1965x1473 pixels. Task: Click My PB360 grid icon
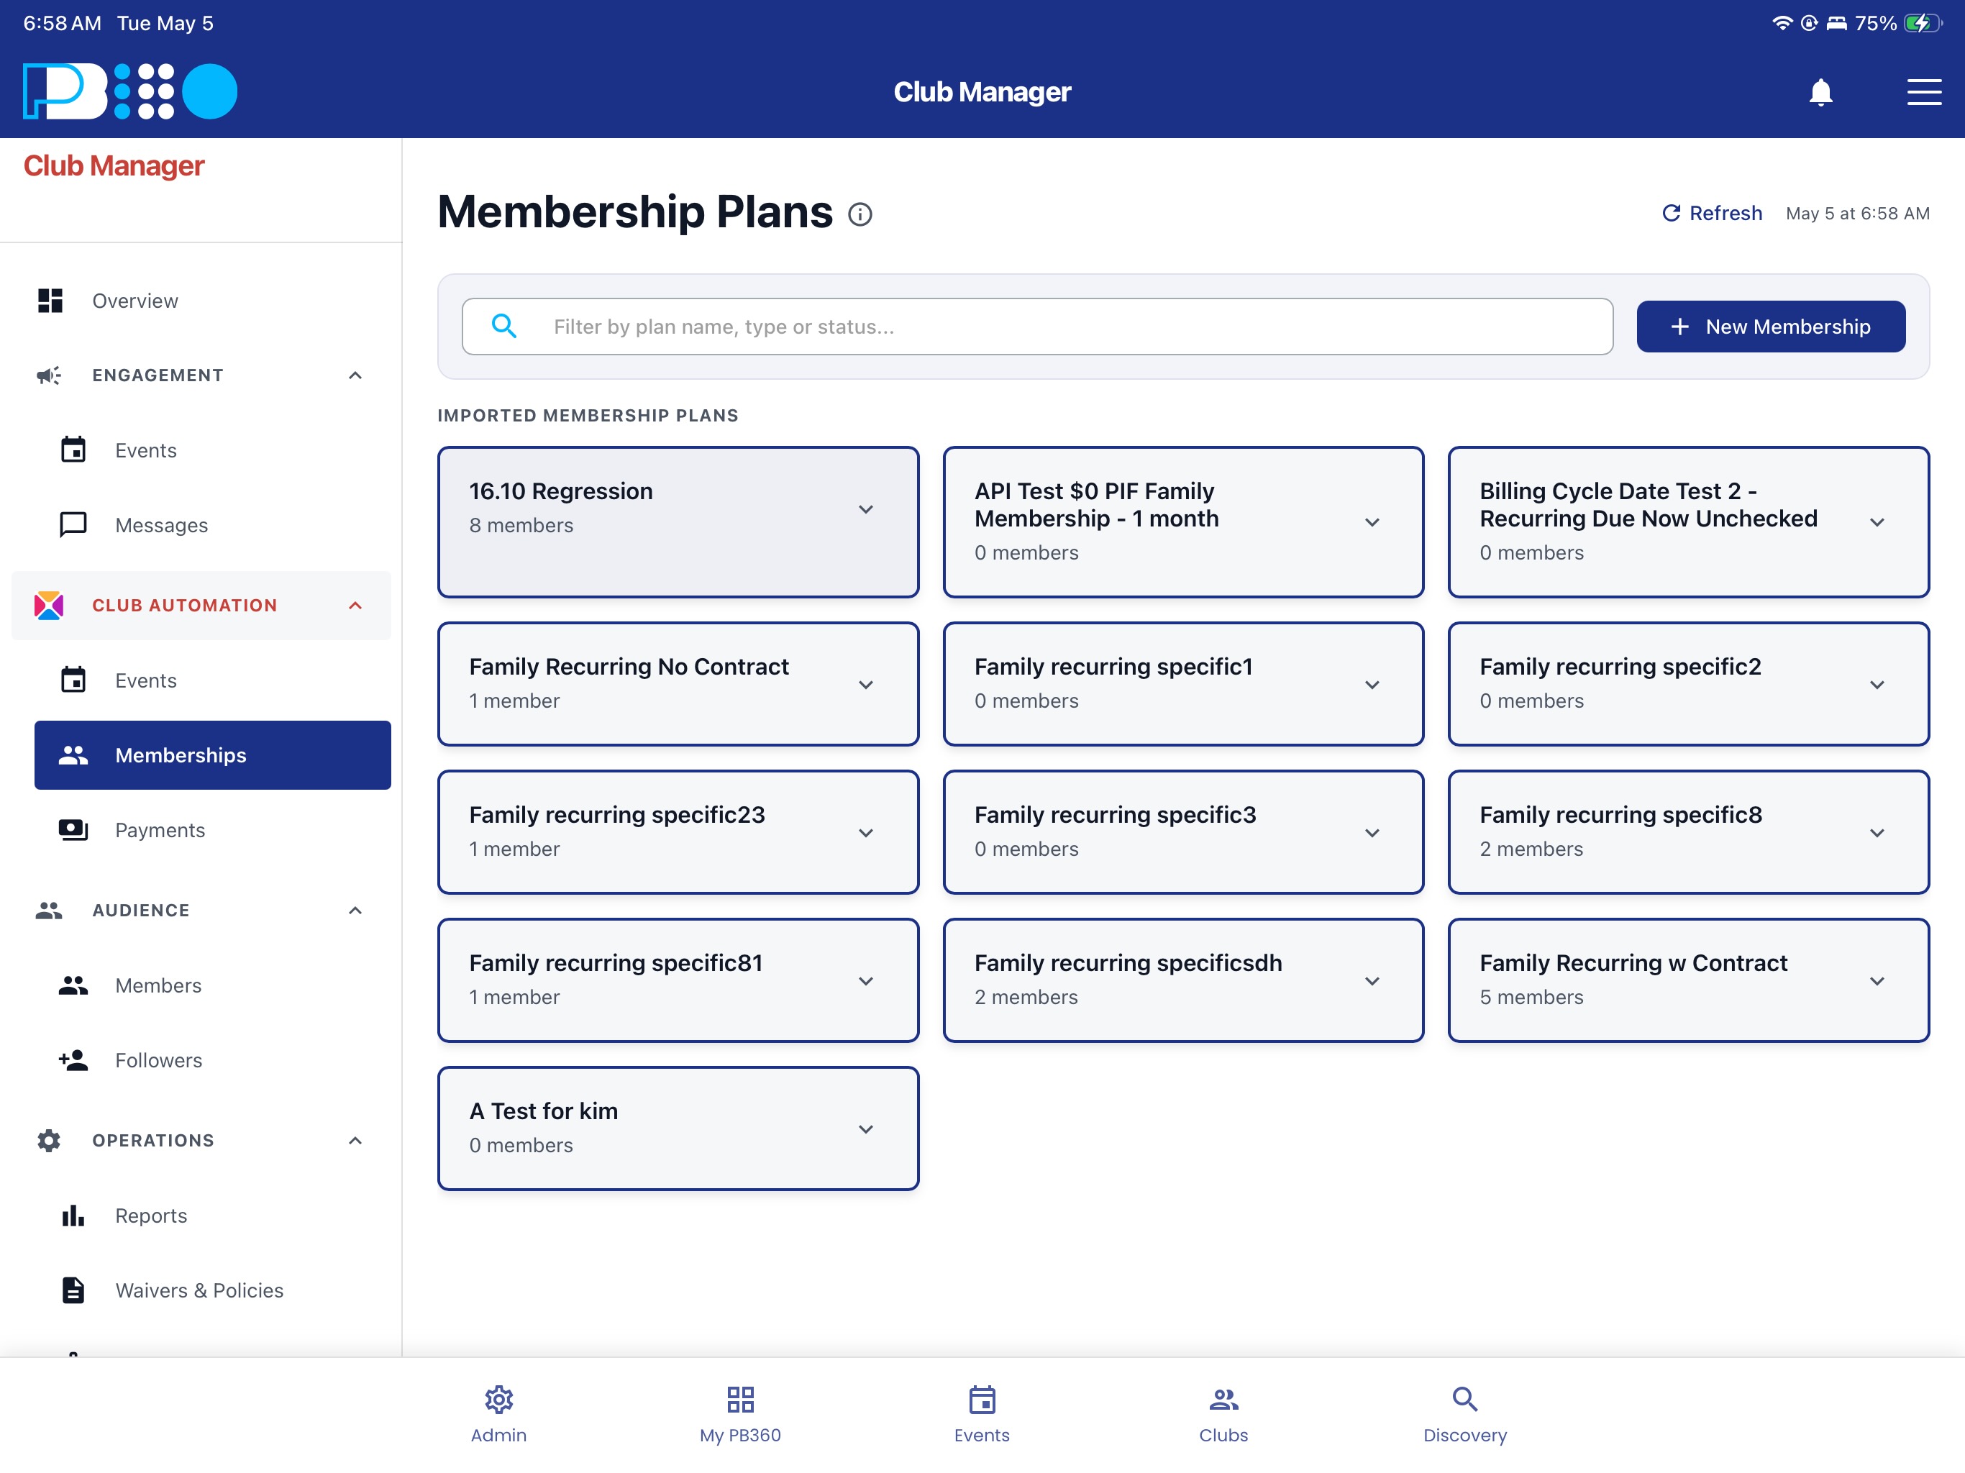click(x=741, y=1399)
